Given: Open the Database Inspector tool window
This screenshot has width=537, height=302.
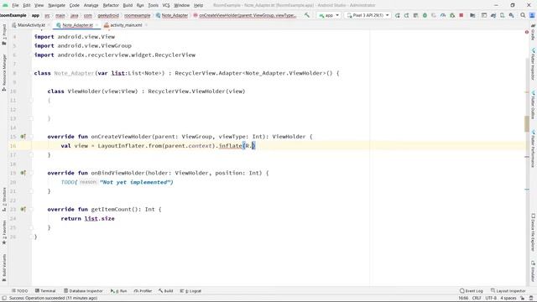Looking at the screenshot, I should click(x=83, y=291).
